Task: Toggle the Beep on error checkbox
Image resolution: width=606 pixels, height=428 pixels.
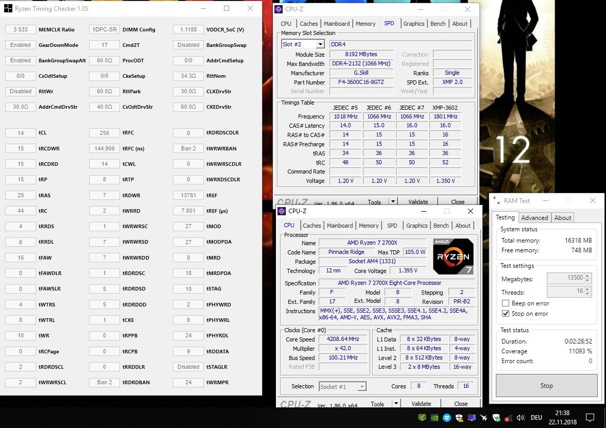Action: click(505, 303)
